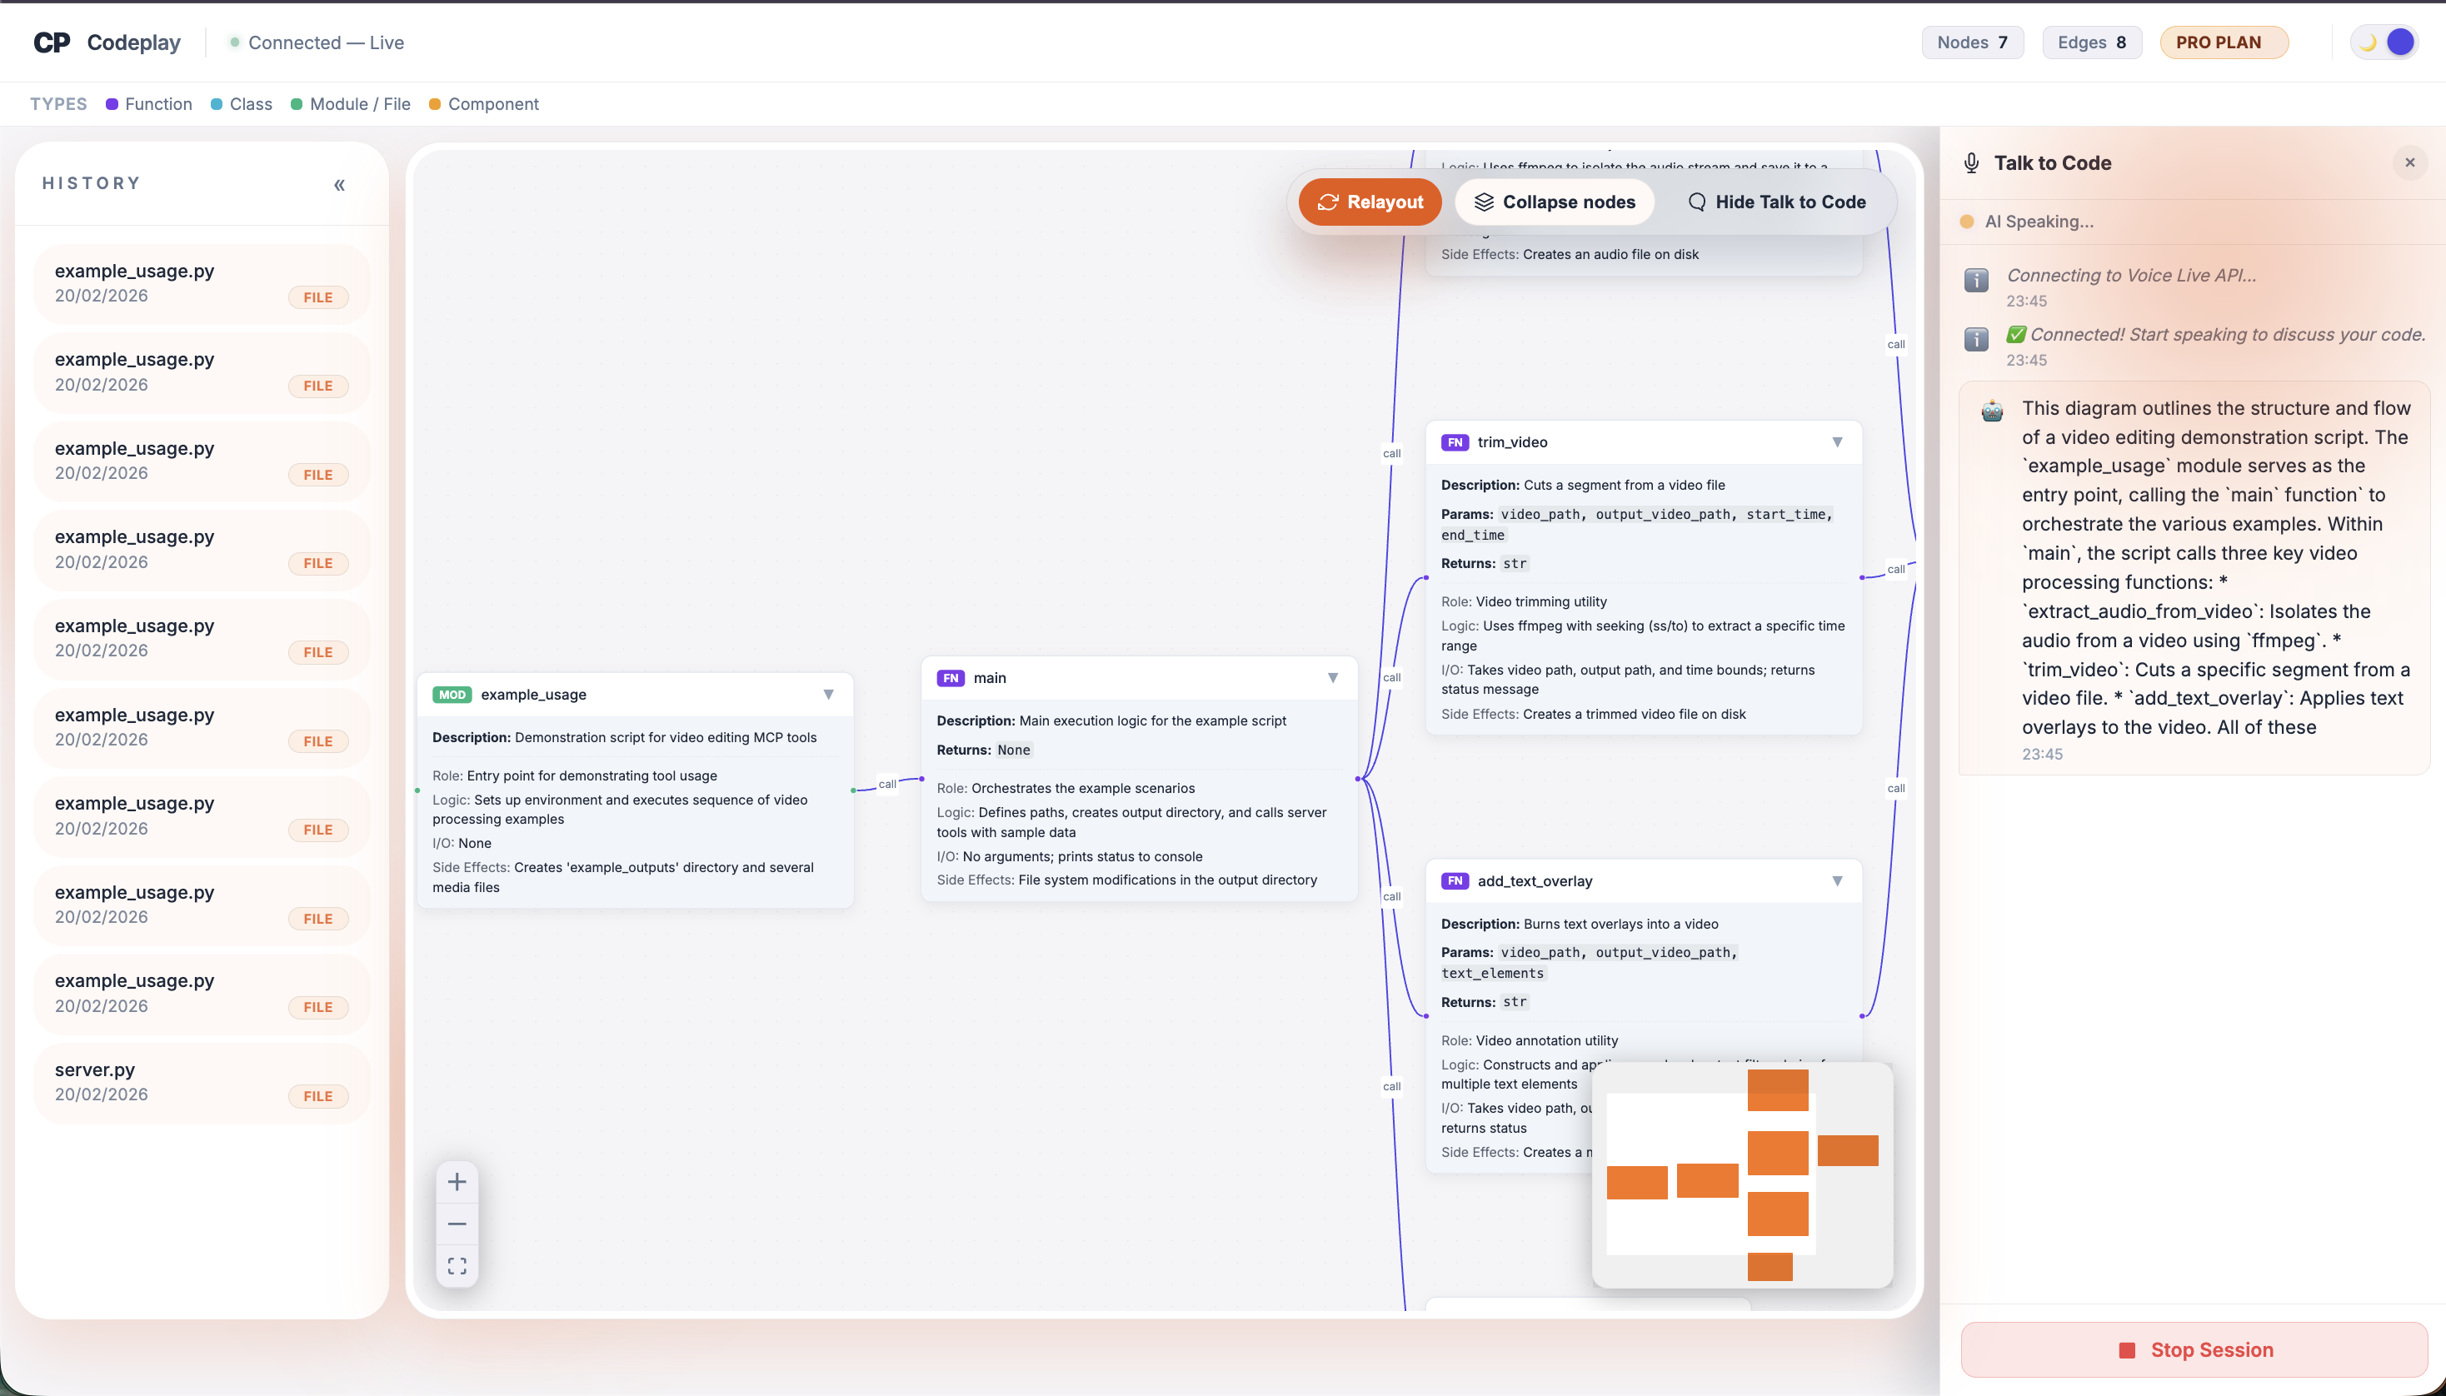Zoom out using the minus control
The image size is (2446, 1396).
tap(458, 1224)
